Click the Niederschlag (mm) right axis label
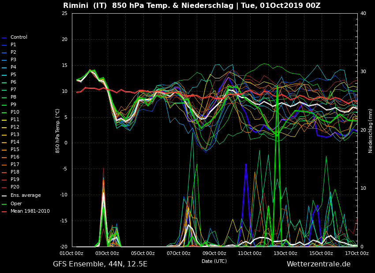375x273 pixels. [x=371, y=130]
